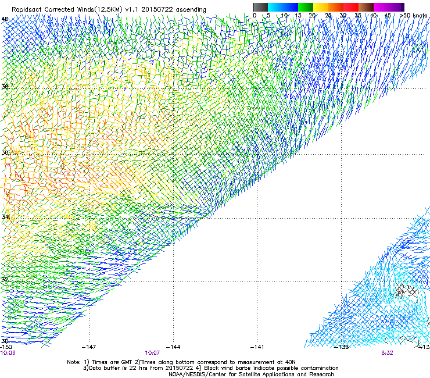Viewport: 430px width, 378px height.
Task: Click the gray 0-5 knots legend segment
Action: 260,7
